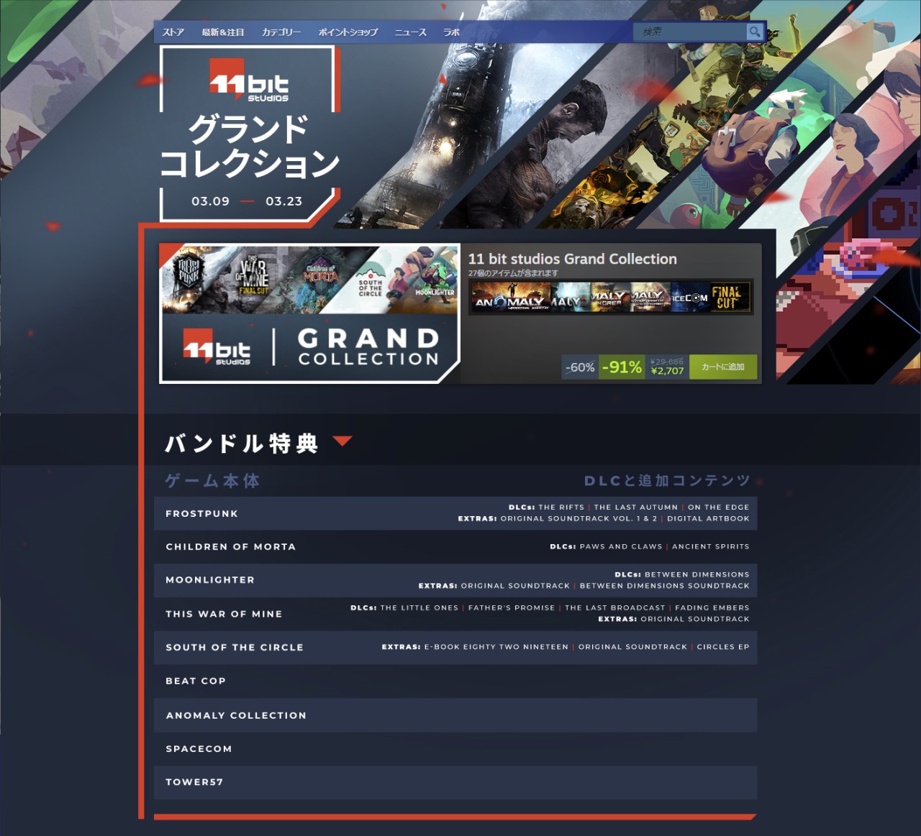This screenshot has width=921, height=836.
Task: Open the 11 bit studios Grand Collection title
Action: tap(572, 259)
